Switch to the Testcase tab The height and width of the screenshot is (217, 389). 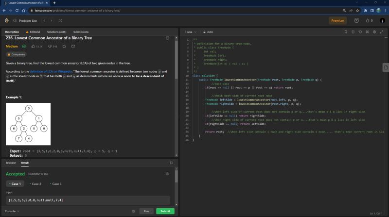[x=11, y=163]
